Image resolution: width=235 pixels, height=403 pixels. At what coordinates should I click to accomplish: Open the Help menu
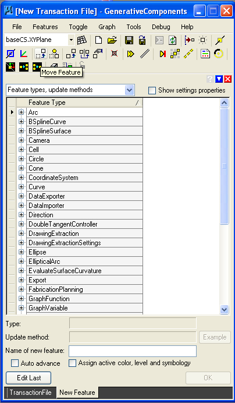187,27
